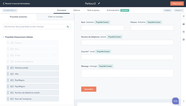186x106 pixels.
Task: Open the Automatisation tab
Action: click(113, 10)
